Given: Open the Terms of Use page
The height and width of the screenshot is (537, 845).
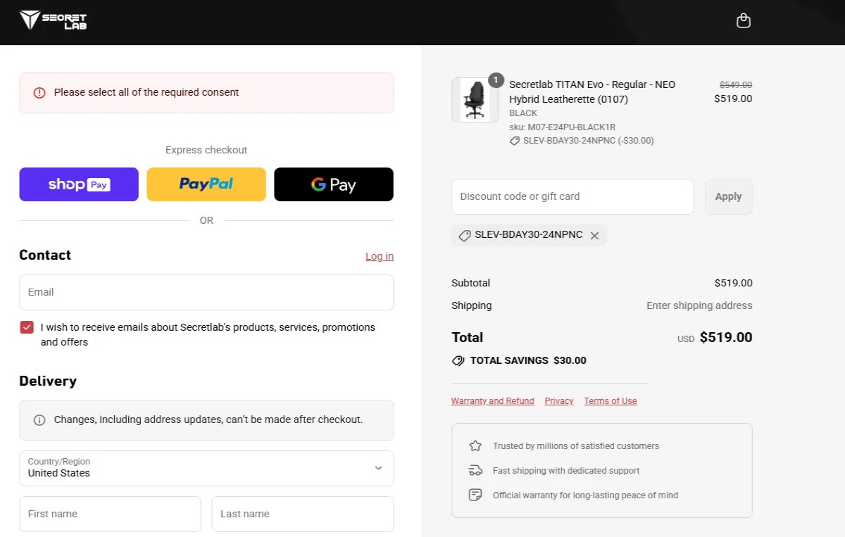Looking at the screenshot, I should pyautogui.click(x=610, y=400).
